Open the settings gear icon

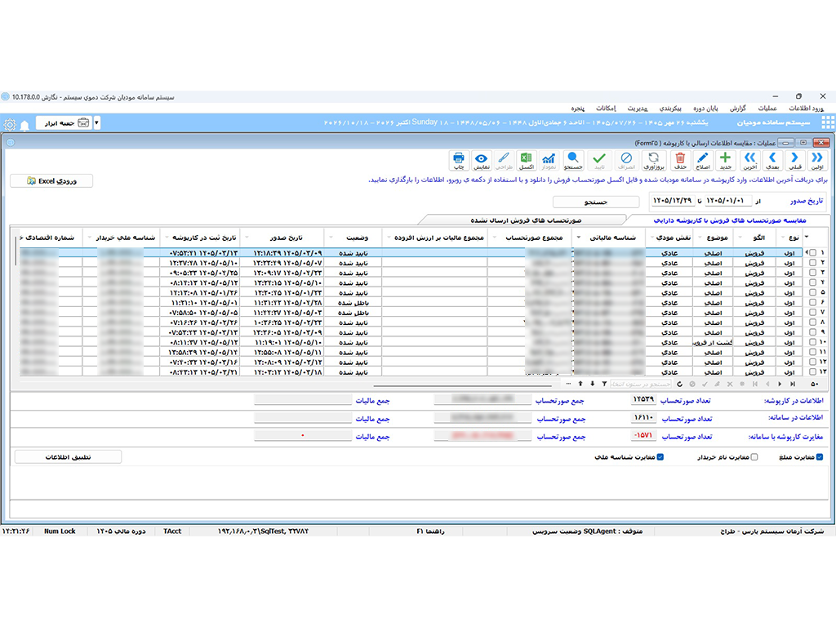(x=10, y=125)
